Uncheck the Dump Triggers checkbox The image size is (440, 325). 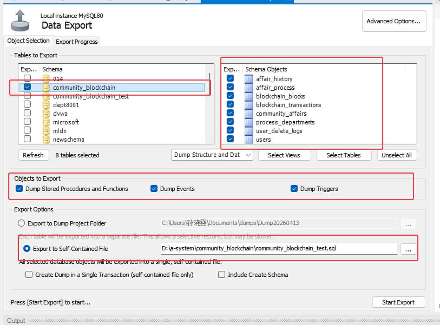coord(294,189)
